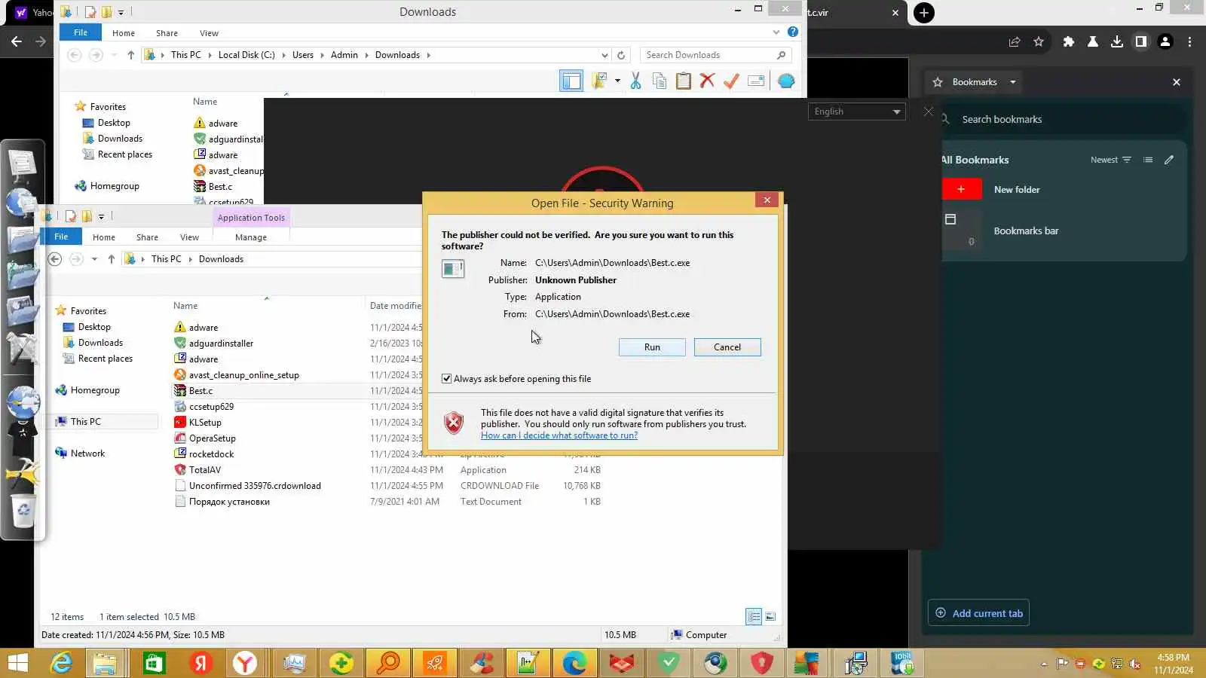Open Internet Explorer from the taskbar
1206x678 pixels.
61,663
